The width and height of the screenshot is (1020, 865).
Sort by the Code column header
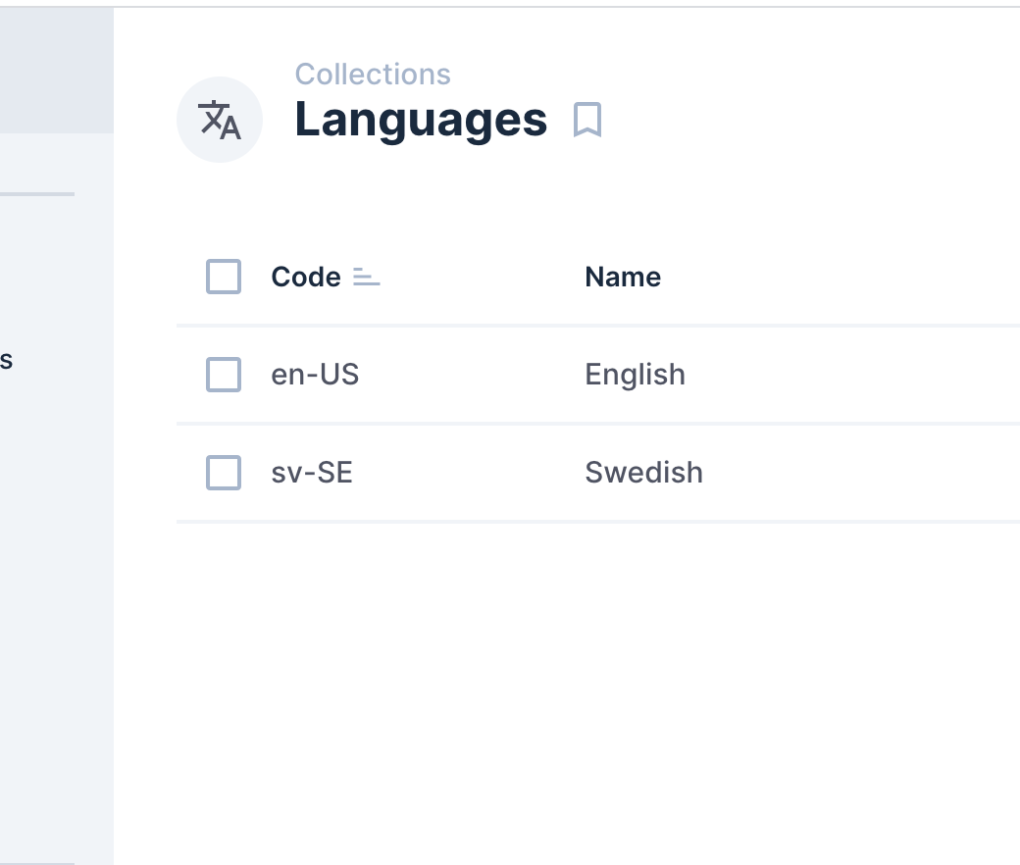point(306,278)
